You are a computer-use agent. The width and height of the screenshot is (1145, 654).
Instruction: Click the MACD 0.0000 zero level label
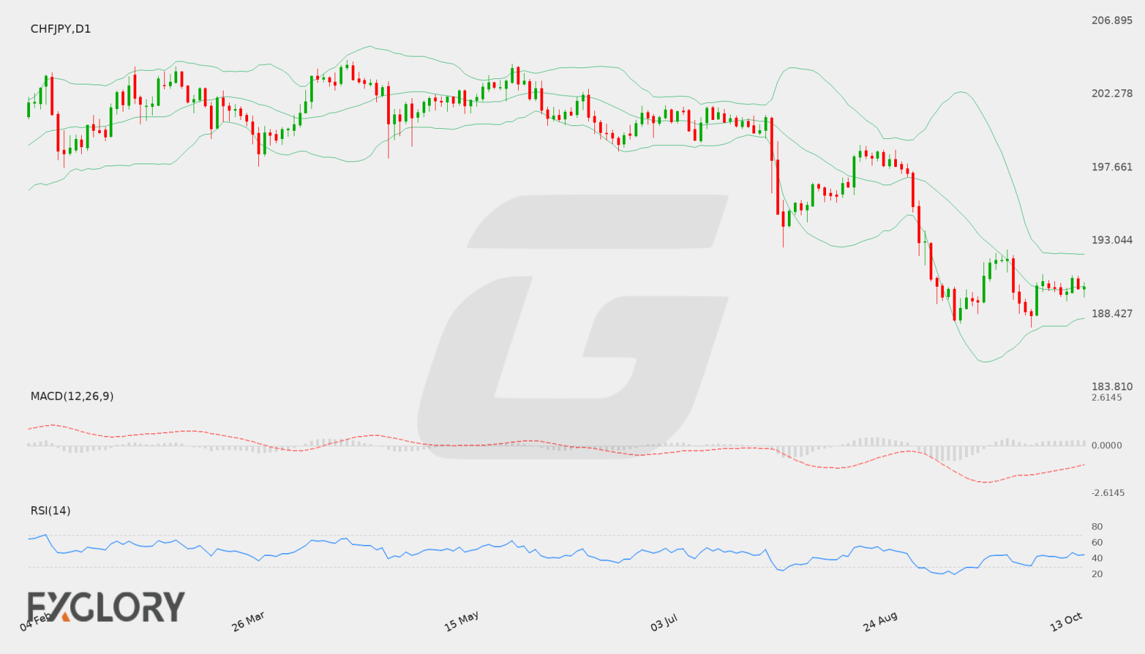coord(1107,445)
